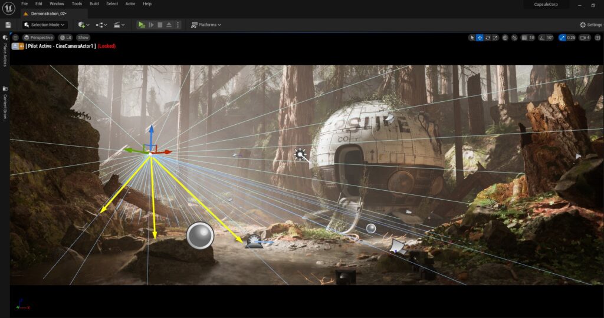Viewport: 604px width, 318px height.
Task: Open the Window menu
Action: pos(57,4)
